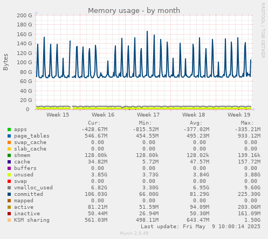Image resolution: width=268 pixels, height=239 pixels.
Task: Click the 'cache' legend label
Action: point(22,162)
